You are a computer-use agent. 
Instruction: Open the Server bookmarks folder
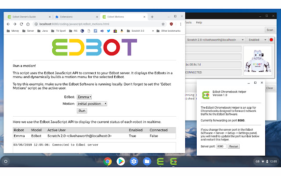point(28,31)
